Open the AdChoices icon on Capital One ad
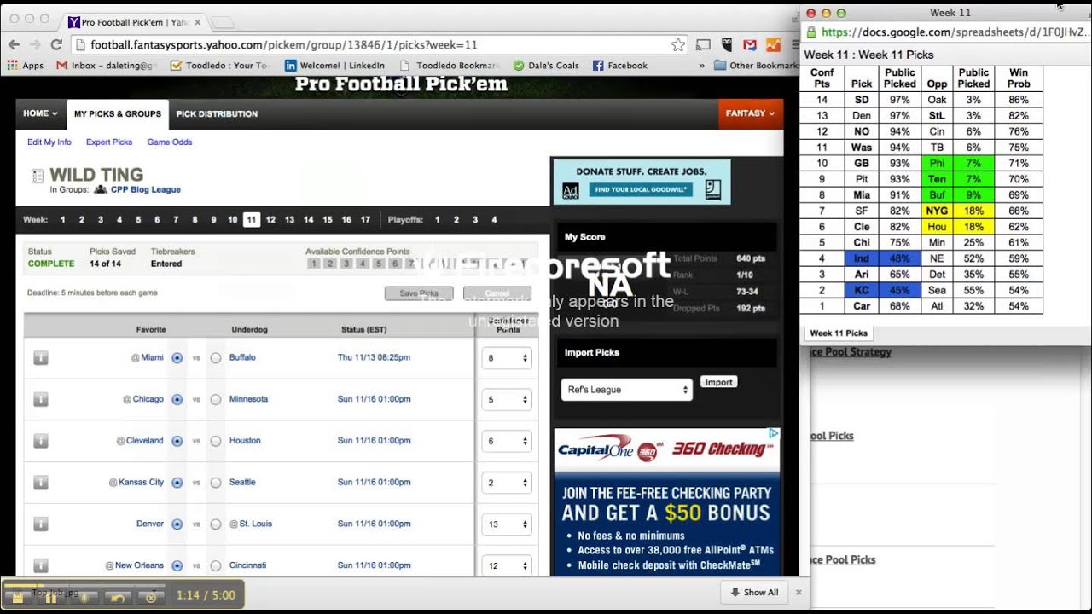 [x=774, y=434]
